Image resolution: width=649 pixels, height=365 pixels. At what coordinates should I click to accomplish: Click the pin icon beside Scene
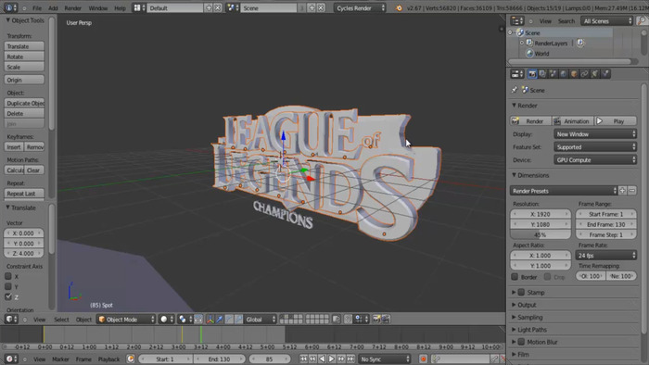[x=515, y=90]
